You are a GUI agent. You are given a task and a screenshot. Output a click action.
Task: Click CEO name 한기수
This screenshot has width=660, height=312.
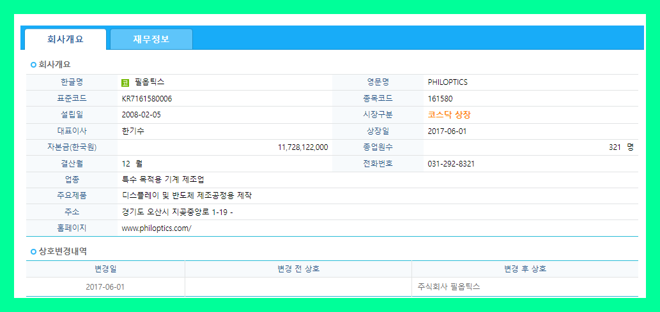point(133,131)
